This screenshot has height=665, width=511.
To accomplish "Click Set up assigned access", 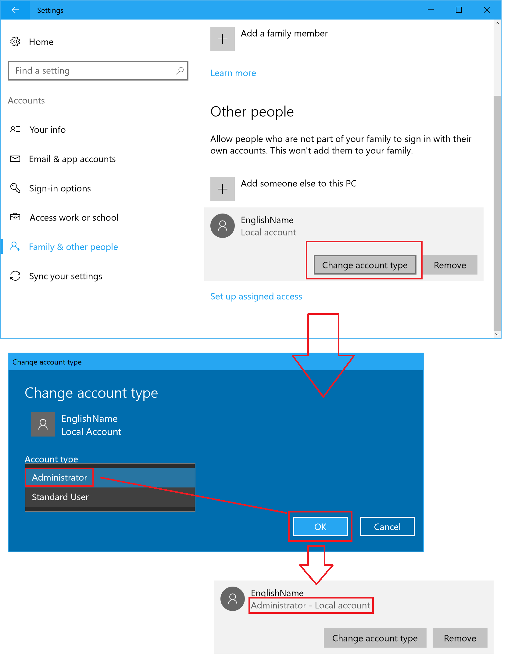I will point(256,296).
